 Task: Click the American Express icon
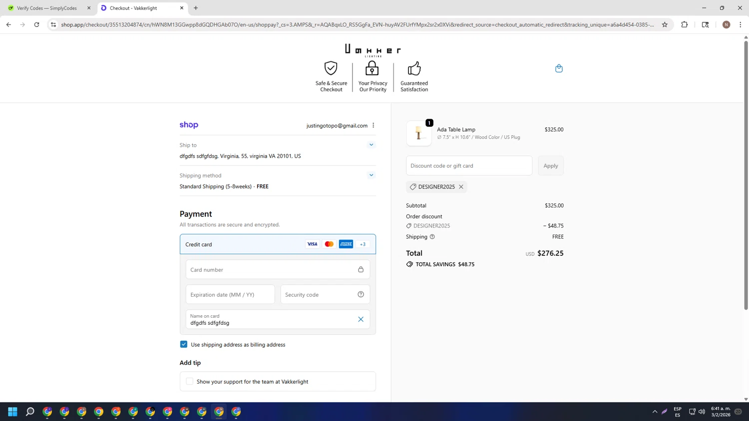[346, 244]
